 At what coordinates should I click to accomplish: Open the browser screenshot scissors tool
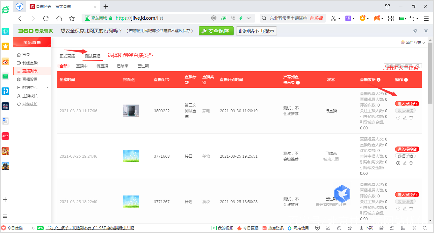[x=334, y=18]
